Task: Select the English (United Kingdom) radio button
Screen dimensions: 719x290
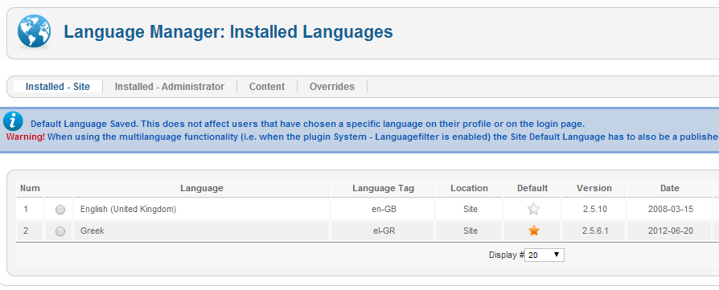Action: pos(60,210)
